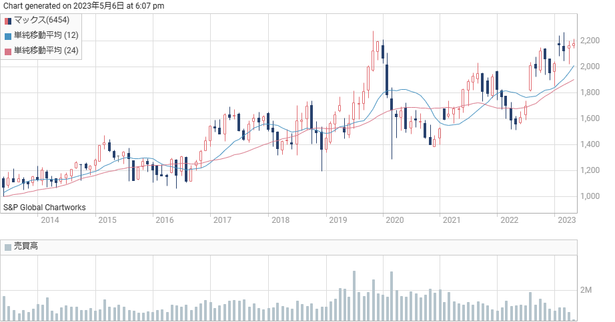The width and height of the screenshot is (615, 322).
Task: Select the マックス(6454) legend label
Action: pyautogui.click(x=41, y=20)
